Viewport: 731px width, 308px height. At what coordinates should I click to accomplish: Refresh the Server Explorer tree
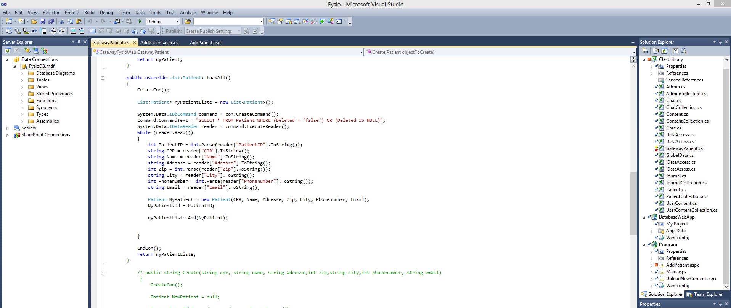8,51
